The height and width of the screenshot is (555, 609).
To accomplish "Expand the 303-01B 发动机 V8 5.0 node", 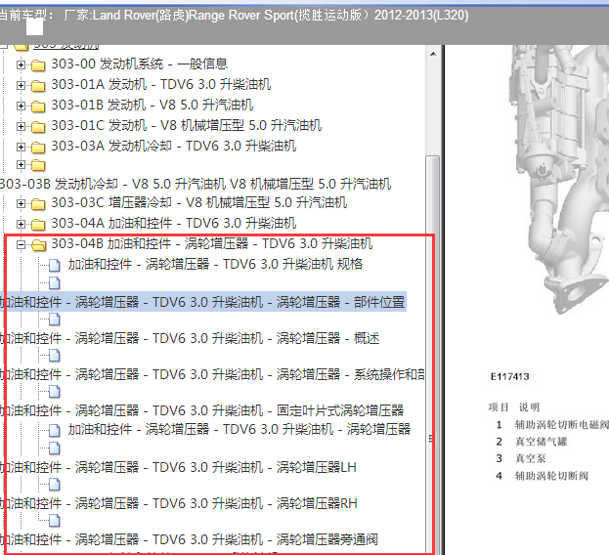I will coord(21,106).
